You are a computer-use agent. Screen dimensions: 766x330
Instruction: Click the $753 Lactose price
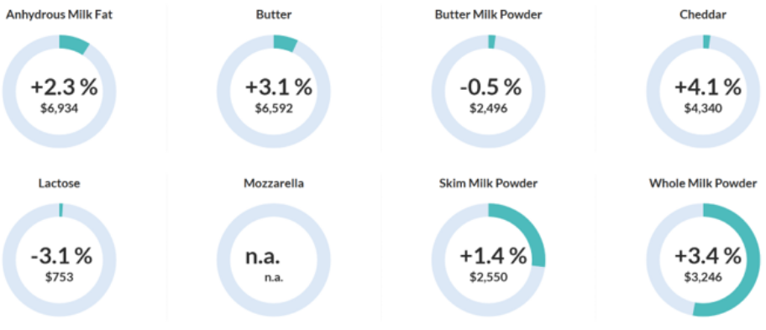59,277
